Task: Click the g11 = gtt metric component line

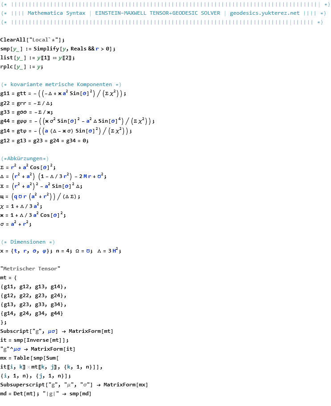Action: pyautogui.click(x=63, y=94)
